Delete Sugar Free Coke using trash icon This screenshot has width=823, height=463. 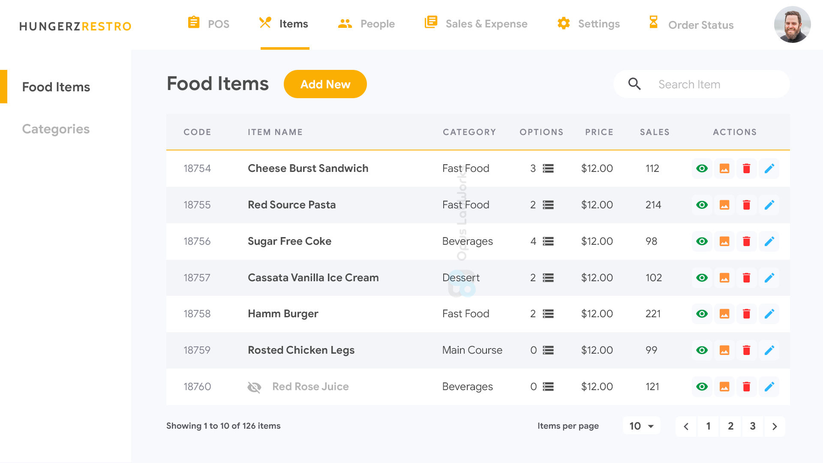coord(746,241)
